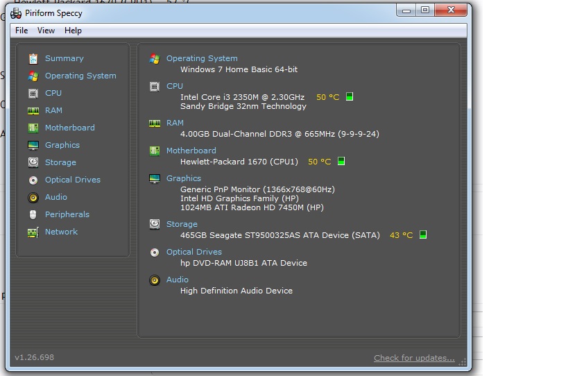Click monitor icon beside Graphics summary heading
The image size is (568, 376).
pyautogui.click(x=155, y=178)
